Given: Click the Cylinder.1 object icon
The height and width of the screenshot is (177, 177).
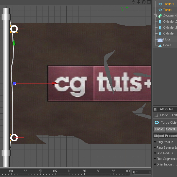Looking at the screenshot, I should click(x=160, y=27).
